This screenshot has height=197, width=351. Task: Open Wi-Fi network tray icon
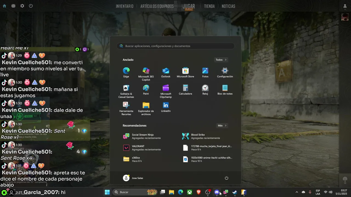pos(325,192)
